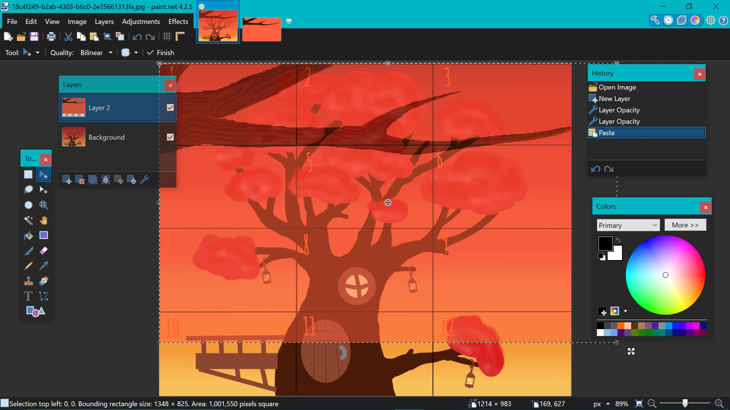Click the Add New Layer icon
This screenshot has width=730, height=410.
click(x=67, y=180)
